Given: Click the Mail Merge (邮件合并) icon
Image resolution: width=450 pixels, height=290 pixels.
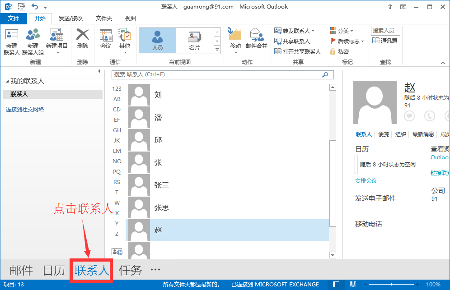Looking at the screenshot, I should point(257,39).
